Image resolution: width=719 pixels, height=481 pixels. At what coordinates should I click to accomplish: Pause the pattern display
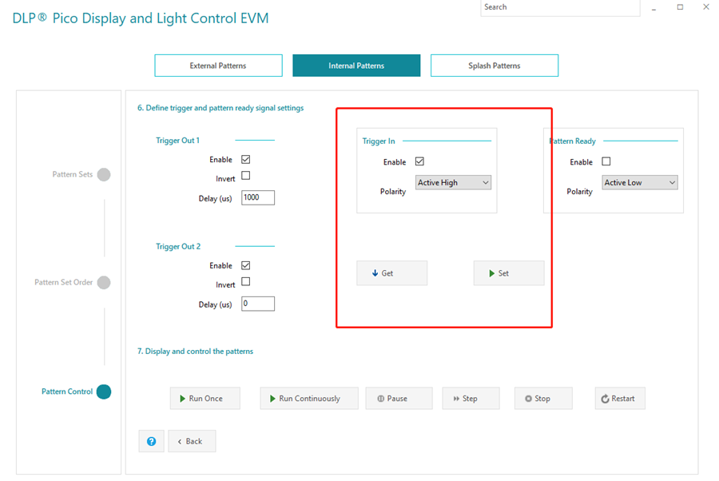click(399, 399)
